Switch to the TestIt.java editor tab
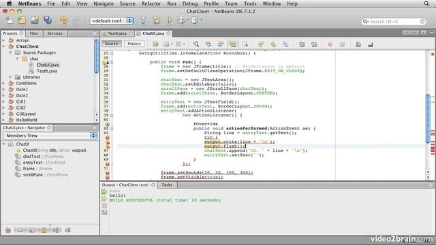Viewport: 436px width, 245px height. pos(117,33)
